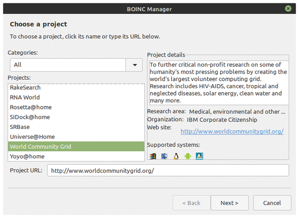Image resolution: width=299 pixels, height=218 pixels.
Task: Click into the Project URL field
Action: [x=168, y=170]
